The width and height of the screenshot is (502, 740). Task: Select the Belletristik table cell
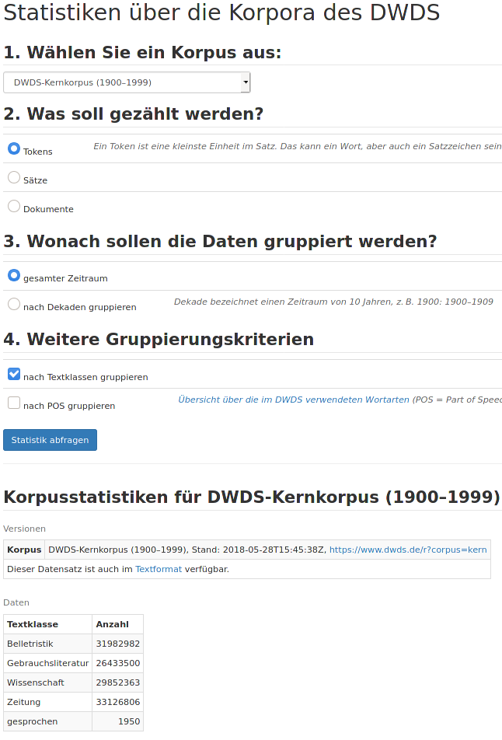click(47, 644)
